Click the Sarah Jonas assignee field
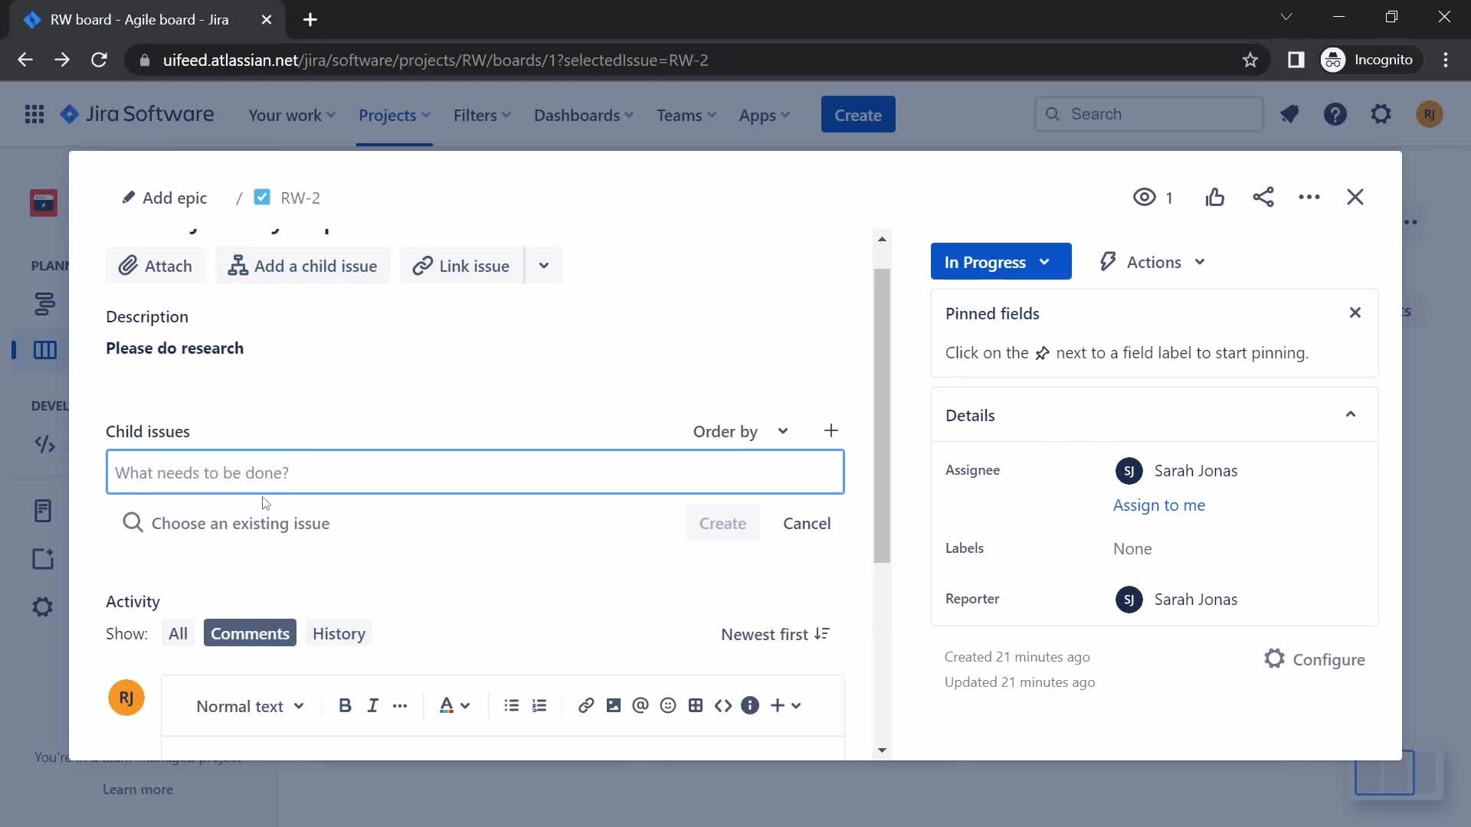Image resolution: width=1471 pixels, height=827 pixels. click(1176, 471)
